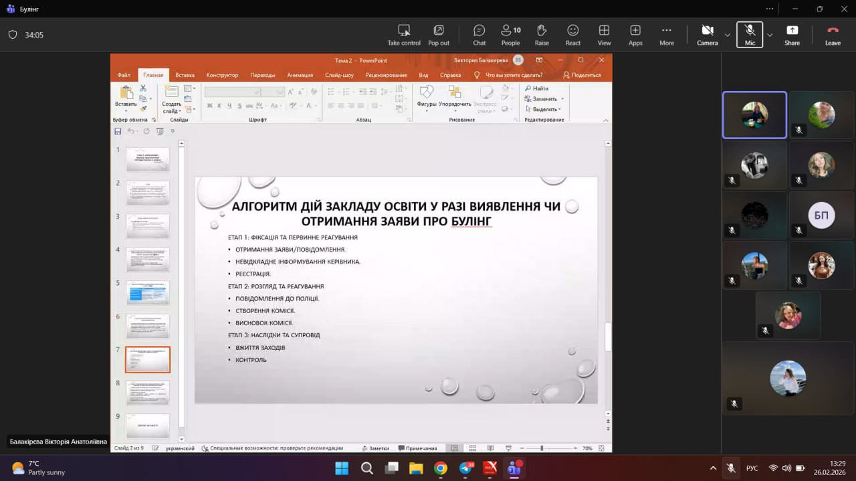
Task: Expand the Mic options arrow
Action: [770, 35]
